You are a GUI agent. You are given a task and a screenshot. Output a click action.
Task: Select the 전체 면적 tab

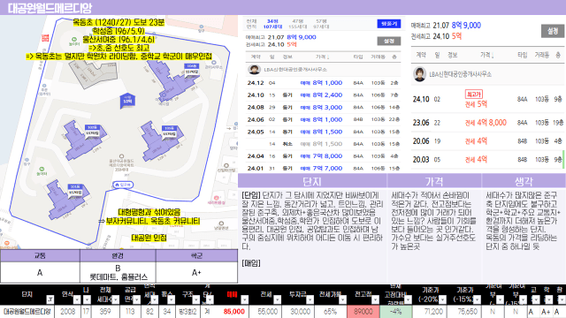pyautogui.click(x=251, y=24)
